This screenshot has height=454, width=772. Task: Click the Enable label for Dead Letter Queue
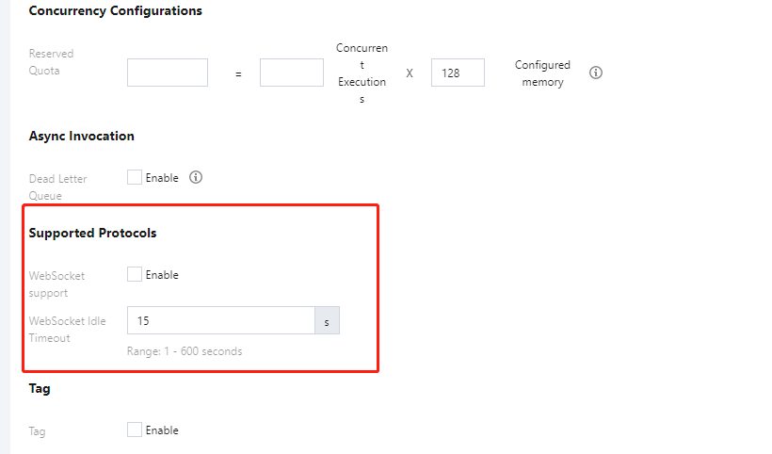(x=162, y=177)
